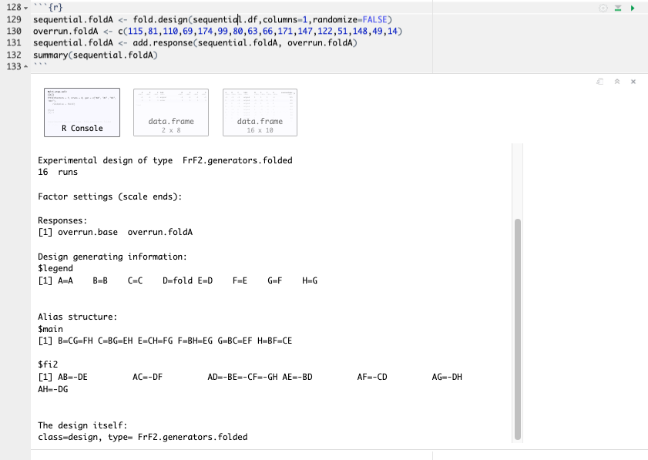Click the fold.design function call
This screenshot has height=460, width=648.
[x=163, y=18]
